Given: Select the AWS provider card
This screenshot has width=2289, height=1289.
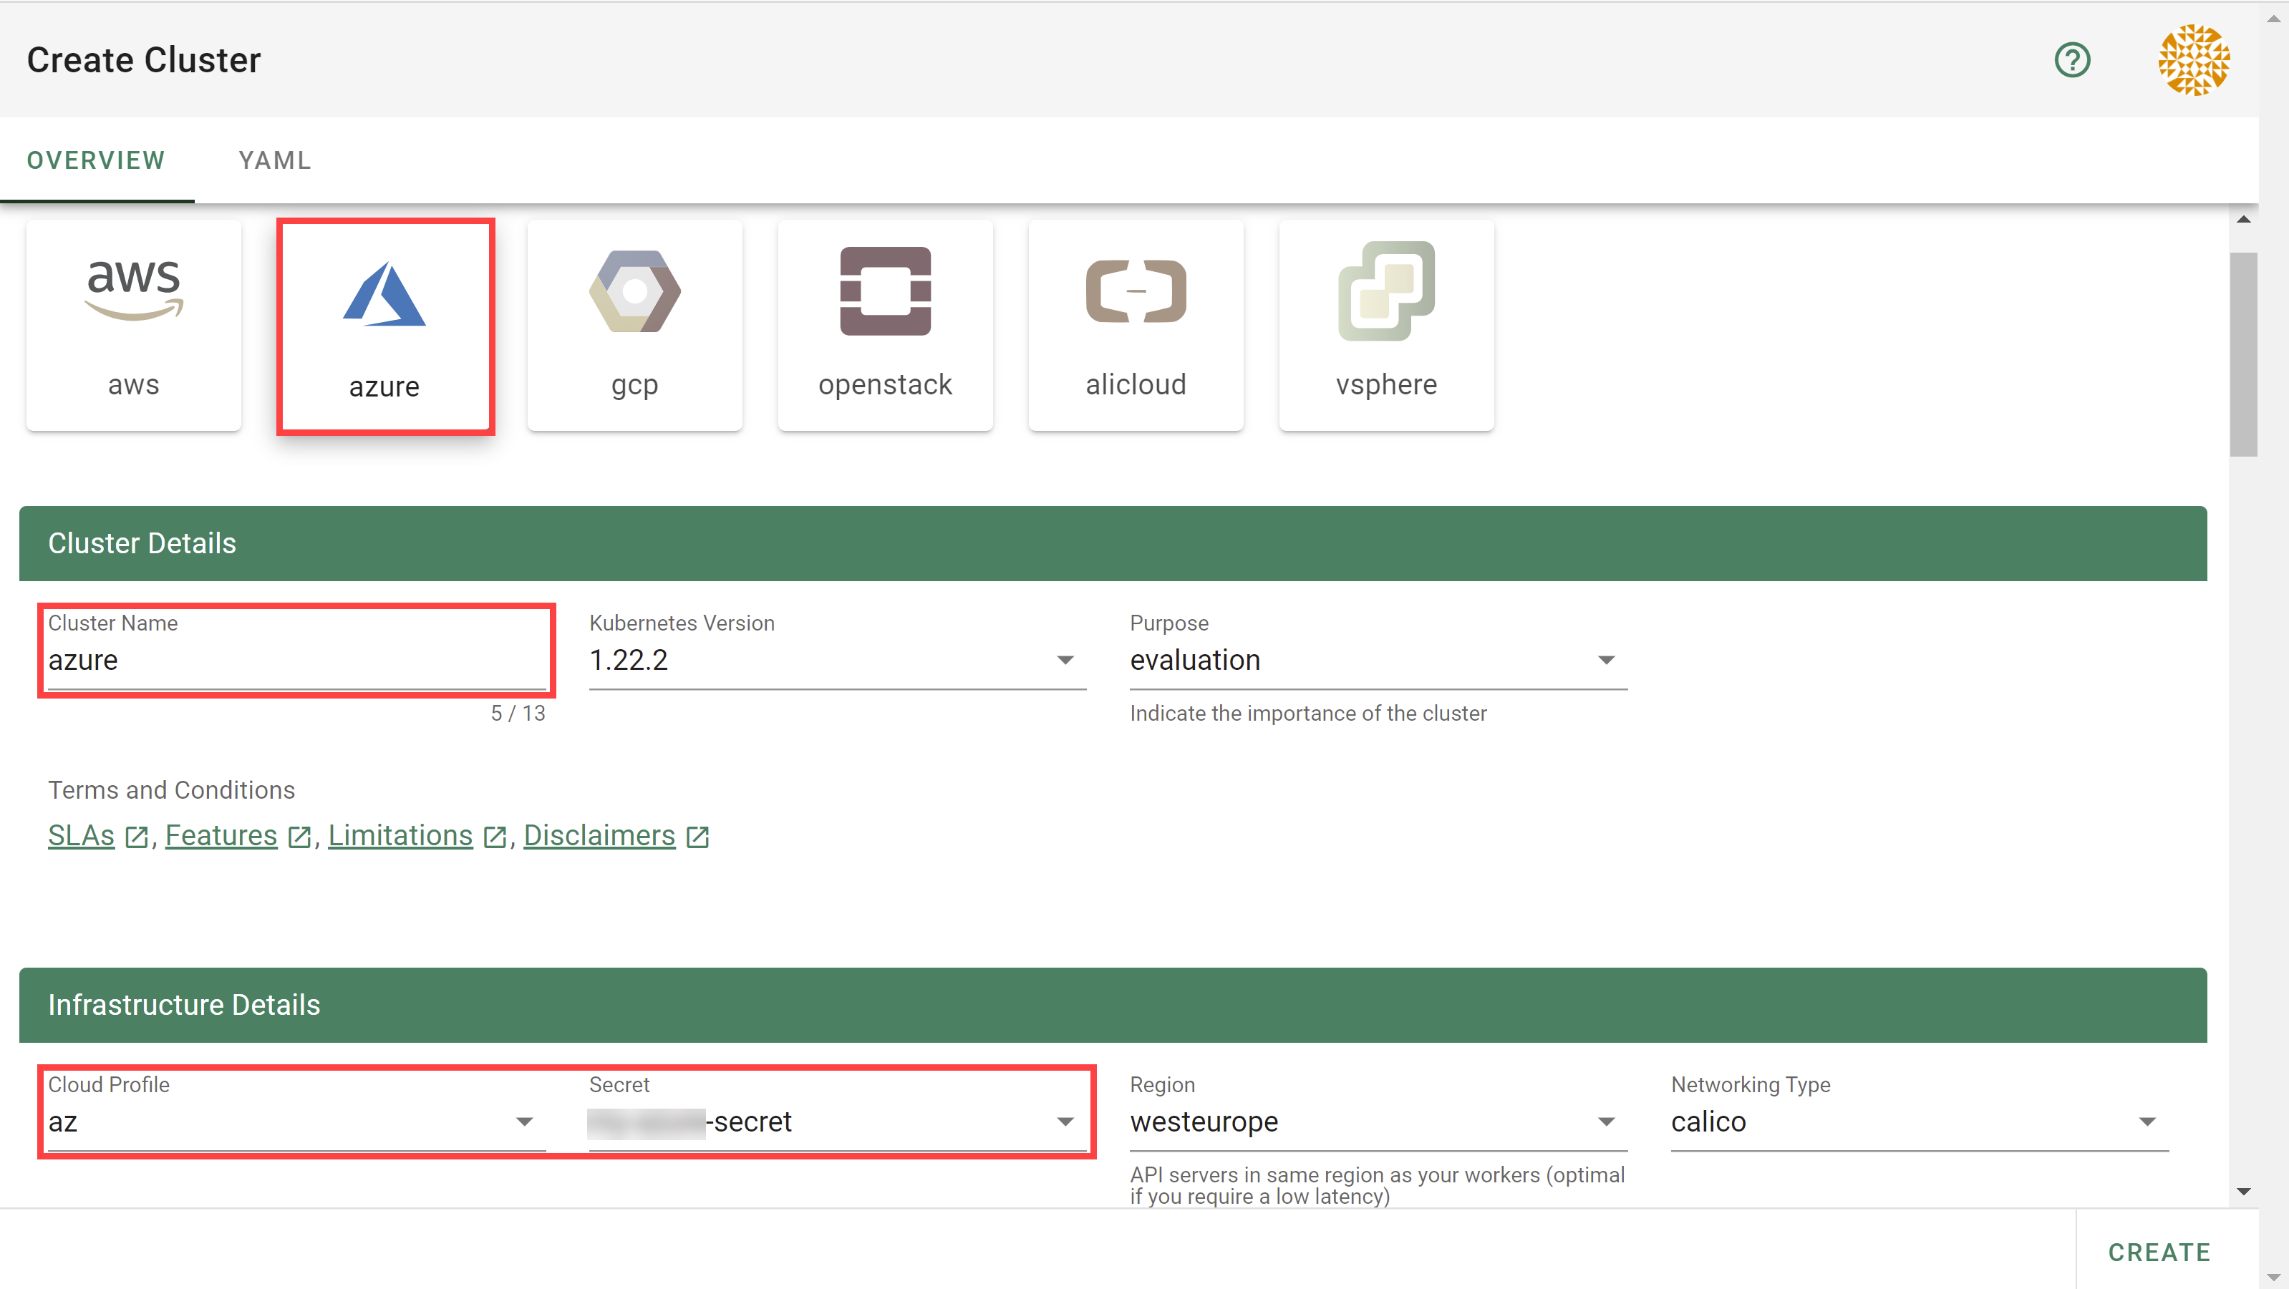Looking at the screenshot, I should (x=133, y=325).
